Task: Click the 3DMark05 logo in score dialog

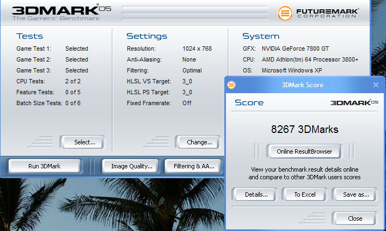Action: [354, 102]
